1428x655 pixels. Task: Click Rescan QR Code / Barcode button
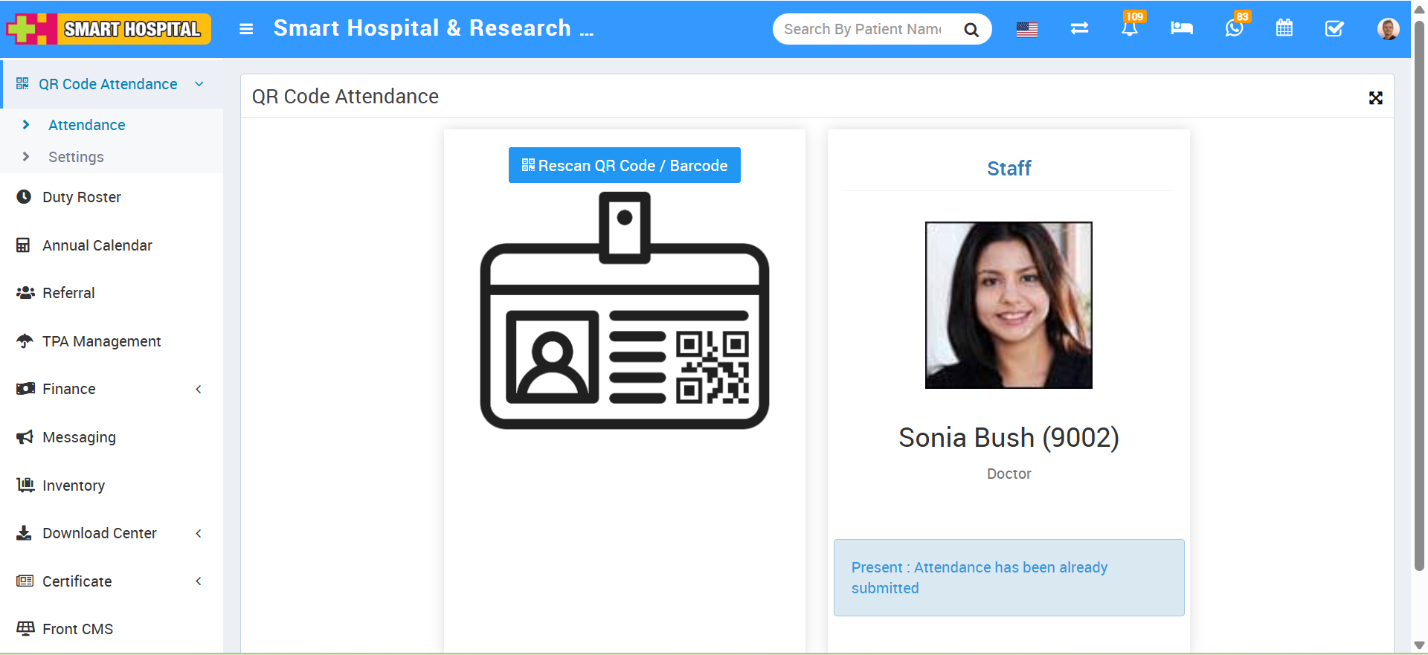625,165
